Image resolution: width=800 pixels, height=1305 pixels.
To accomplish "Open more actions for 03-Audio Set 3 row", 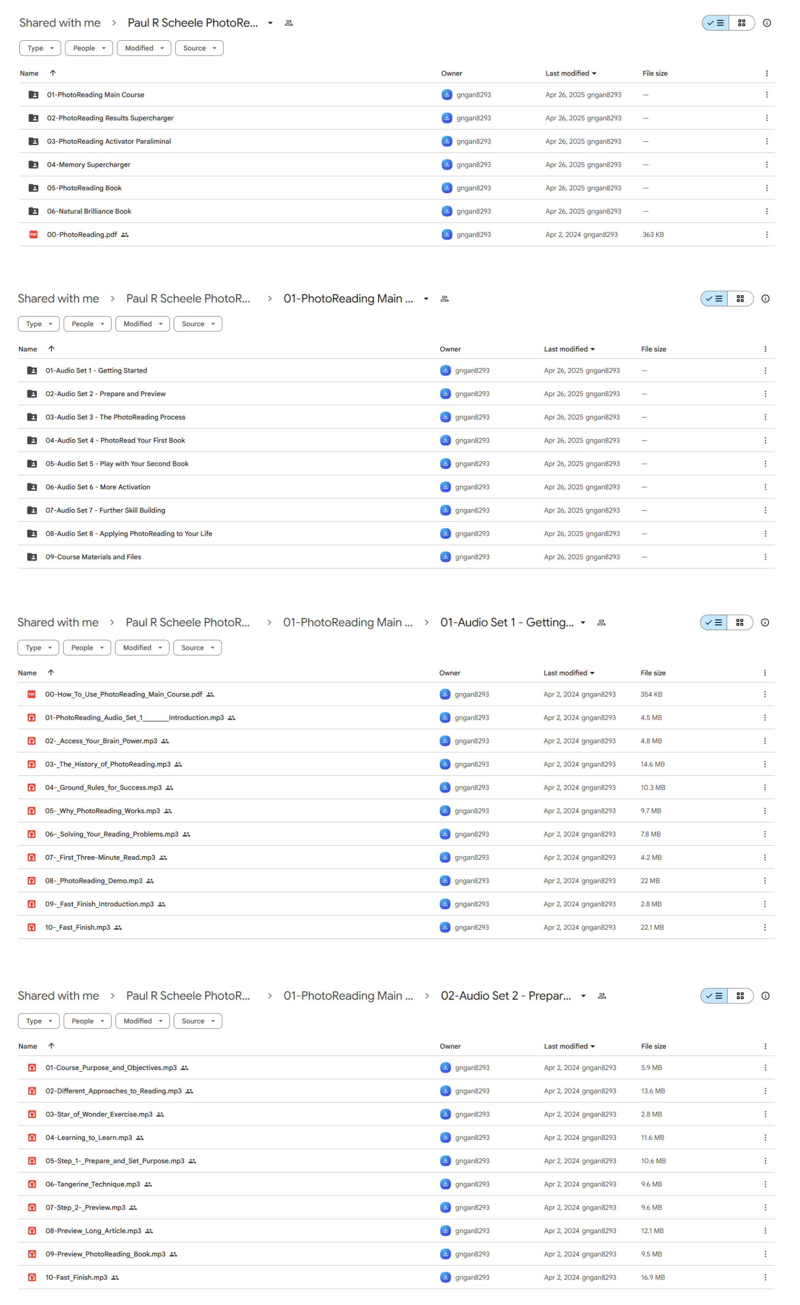I will 765,417.
